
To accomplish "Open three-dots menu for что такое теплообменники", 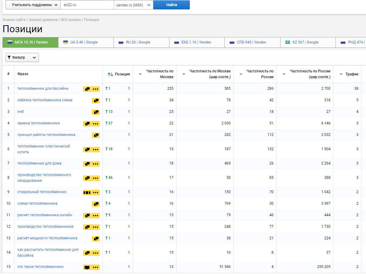I will click(96, 267).
